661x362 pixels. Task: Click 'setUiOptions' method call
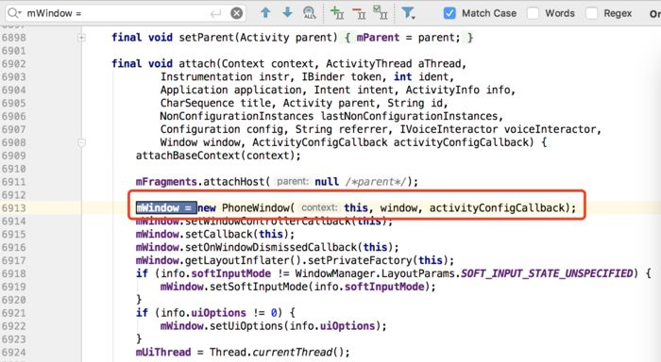(x=246, y=326)
